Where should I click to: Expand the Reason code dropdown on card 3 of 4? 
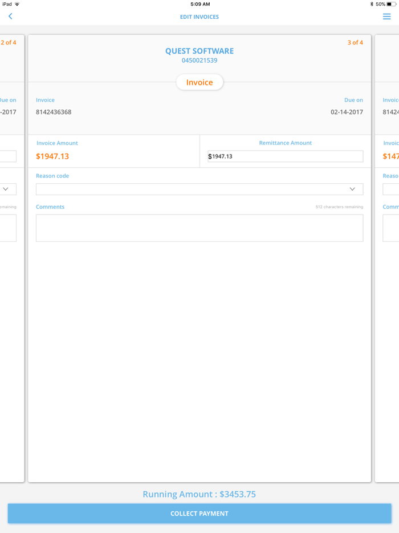pos(199,189)
